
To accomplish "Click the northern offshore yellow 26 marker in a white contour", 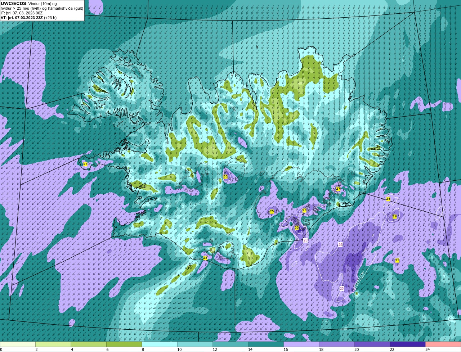I will coord(388,199).
